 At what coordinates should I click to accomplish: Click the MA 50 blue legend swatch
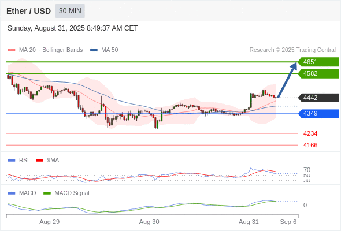coord(94,50)
